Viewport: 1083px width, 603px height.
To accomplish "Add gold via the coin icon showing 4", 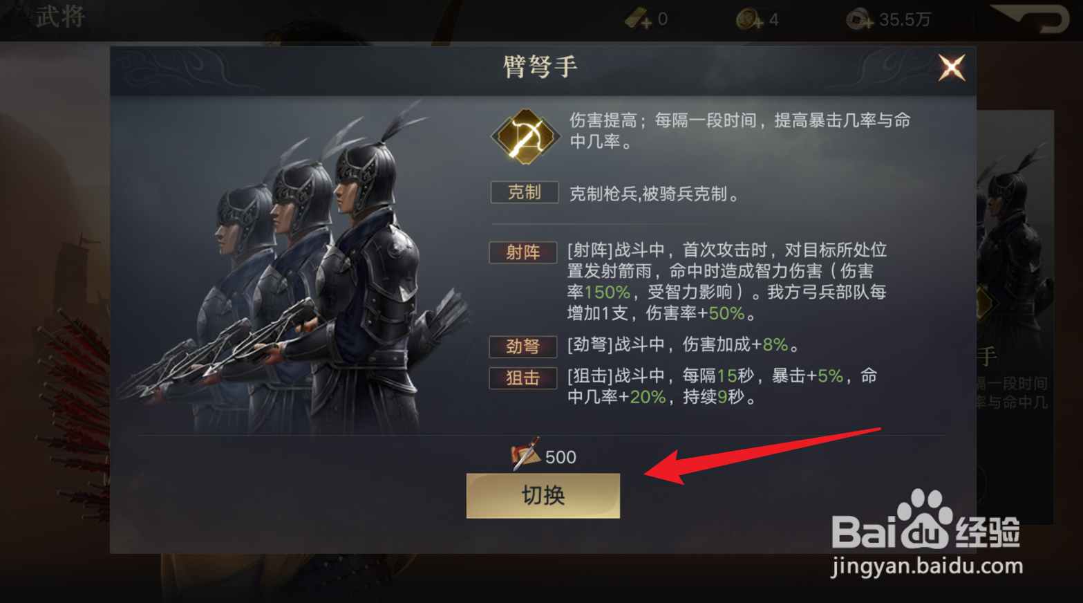I will click(748, 19).
